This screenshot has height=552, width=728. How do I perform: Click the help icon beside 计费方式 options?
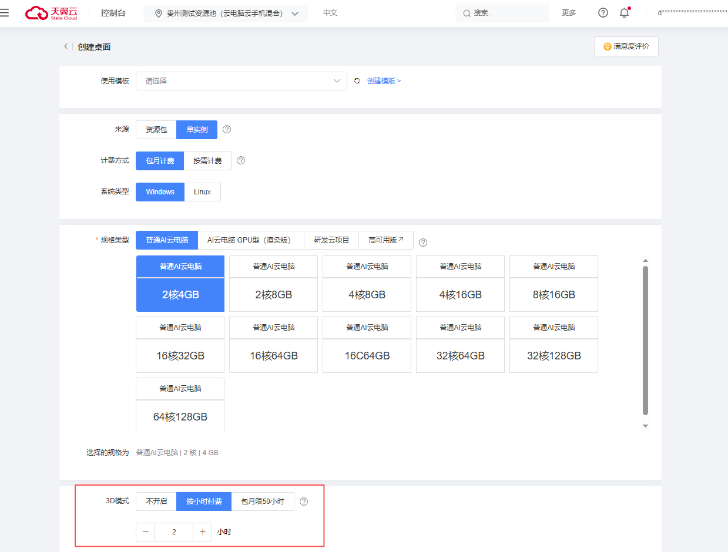click(x=240, y=161)
